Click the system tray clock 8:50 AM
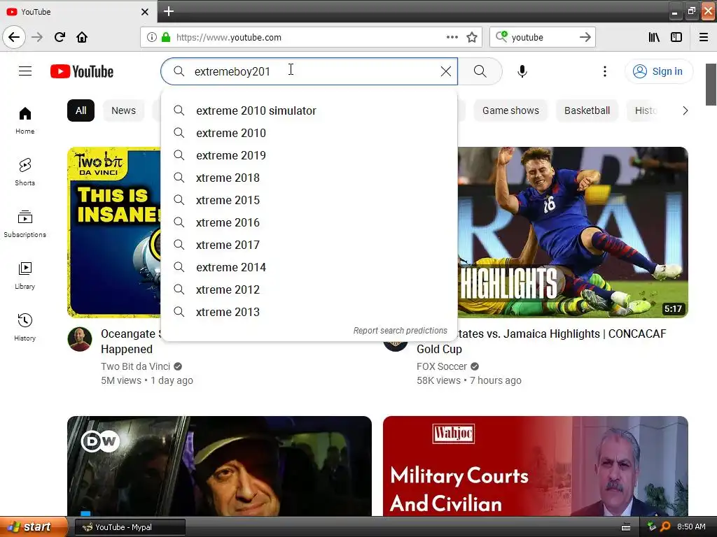Viewport: 717px width, 537px height. (x=691, y=527)
